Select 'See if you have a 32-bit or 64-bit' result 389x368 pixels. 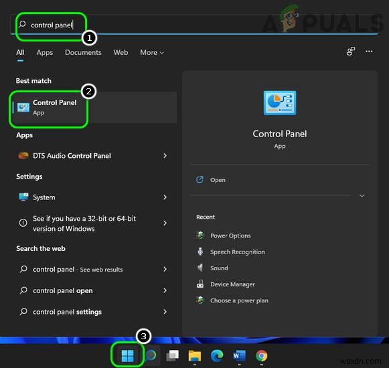point(94,223)
